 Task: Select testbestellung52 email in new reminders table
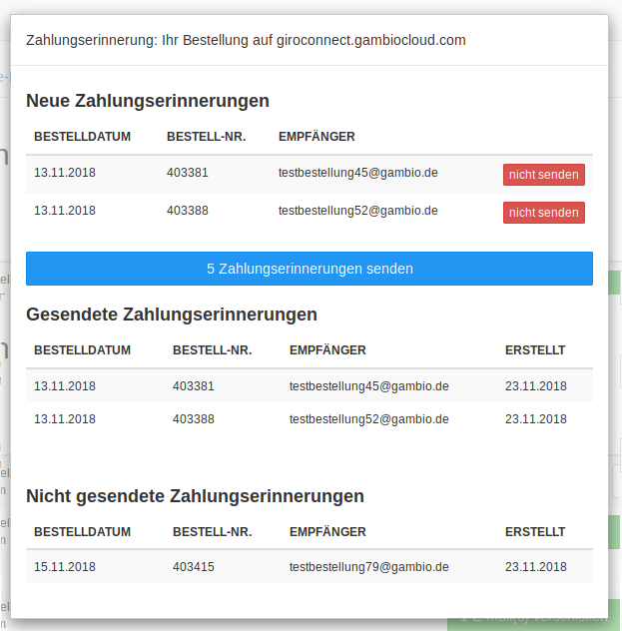coord(357,211)
